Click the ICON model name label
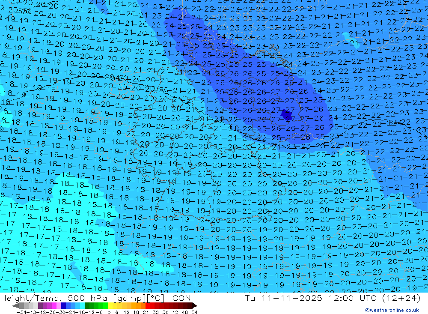This screenshot has width=428, height=314. coord(180,298)
